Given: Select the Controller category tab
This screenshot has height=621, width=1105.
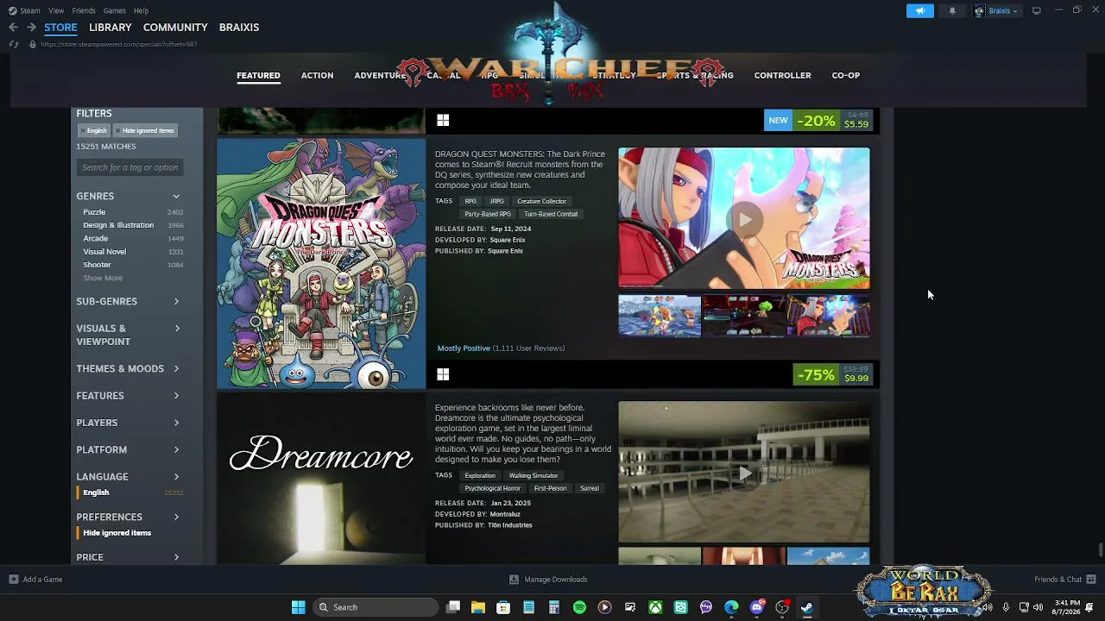Looking at the screenshot, I should pos(782,76).
